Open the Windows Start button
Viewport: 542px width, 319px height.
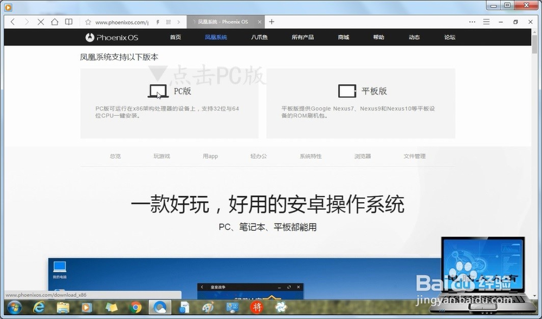14,307
